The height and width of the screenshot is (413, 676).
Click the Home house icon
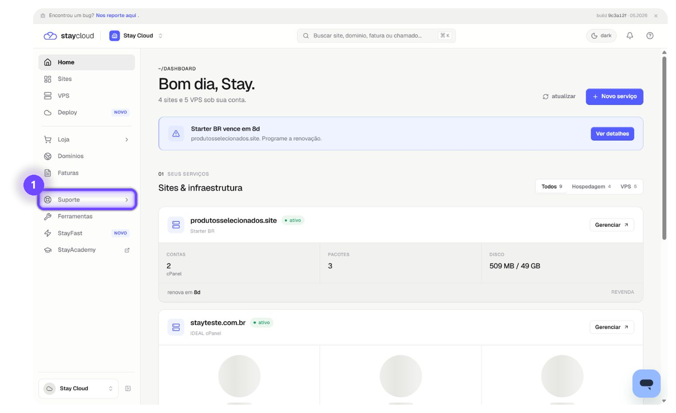tap(48, 62)
